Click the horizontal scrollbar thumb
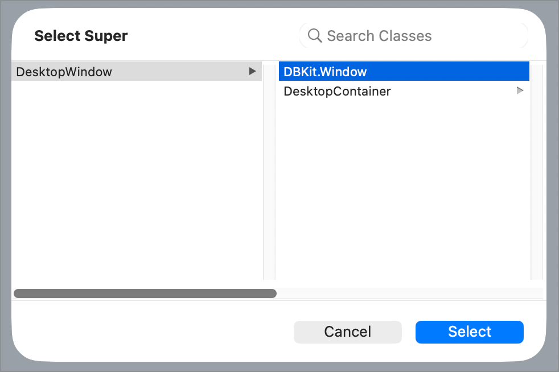The width and height of the screenshot is (559, 372). pyautogui.click(x=145, y=294)
